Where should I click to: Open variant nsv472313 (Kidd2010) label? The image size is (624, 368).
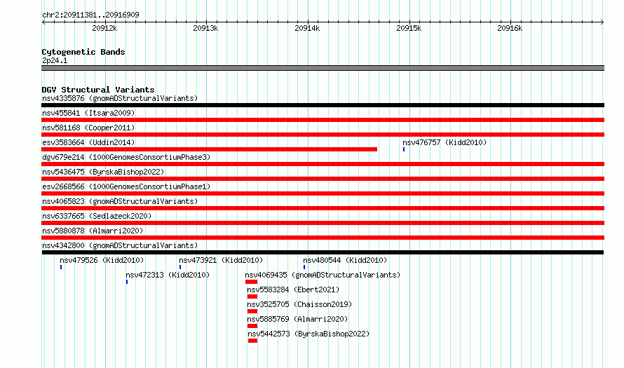(168, 275)
